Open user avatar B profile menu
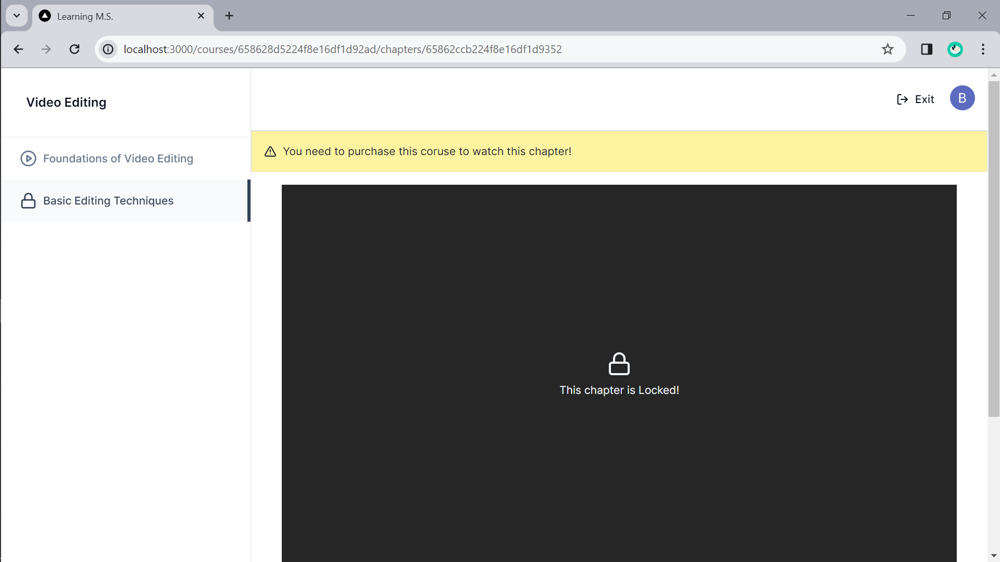This screenshot has width=1000, height=562. coord(961,98)
